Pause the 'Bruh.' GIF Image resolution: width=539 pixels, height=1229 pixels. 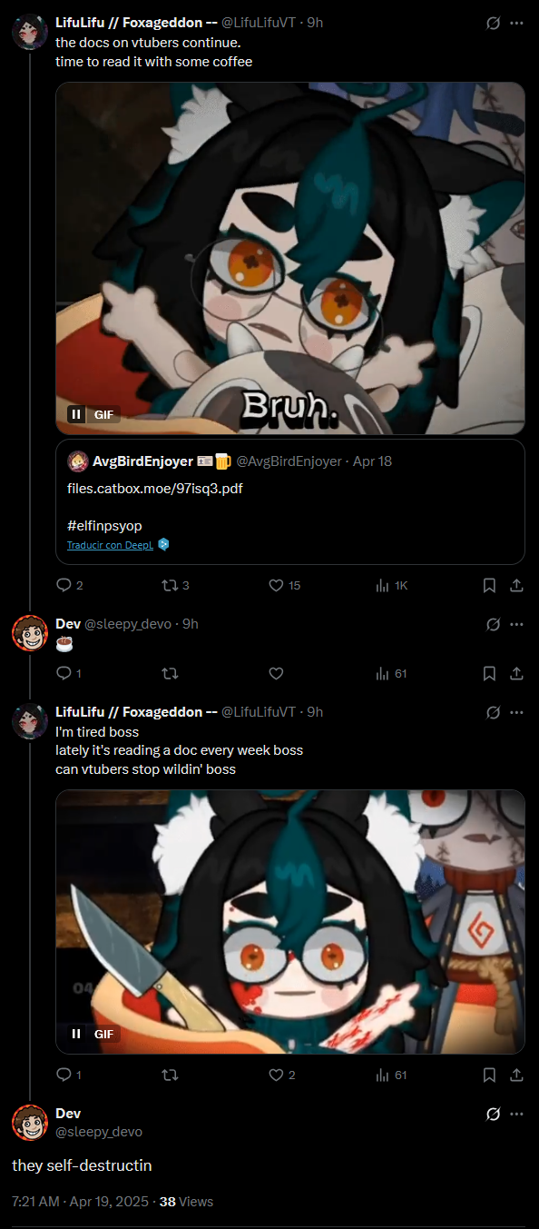click(x=76, y=414)
